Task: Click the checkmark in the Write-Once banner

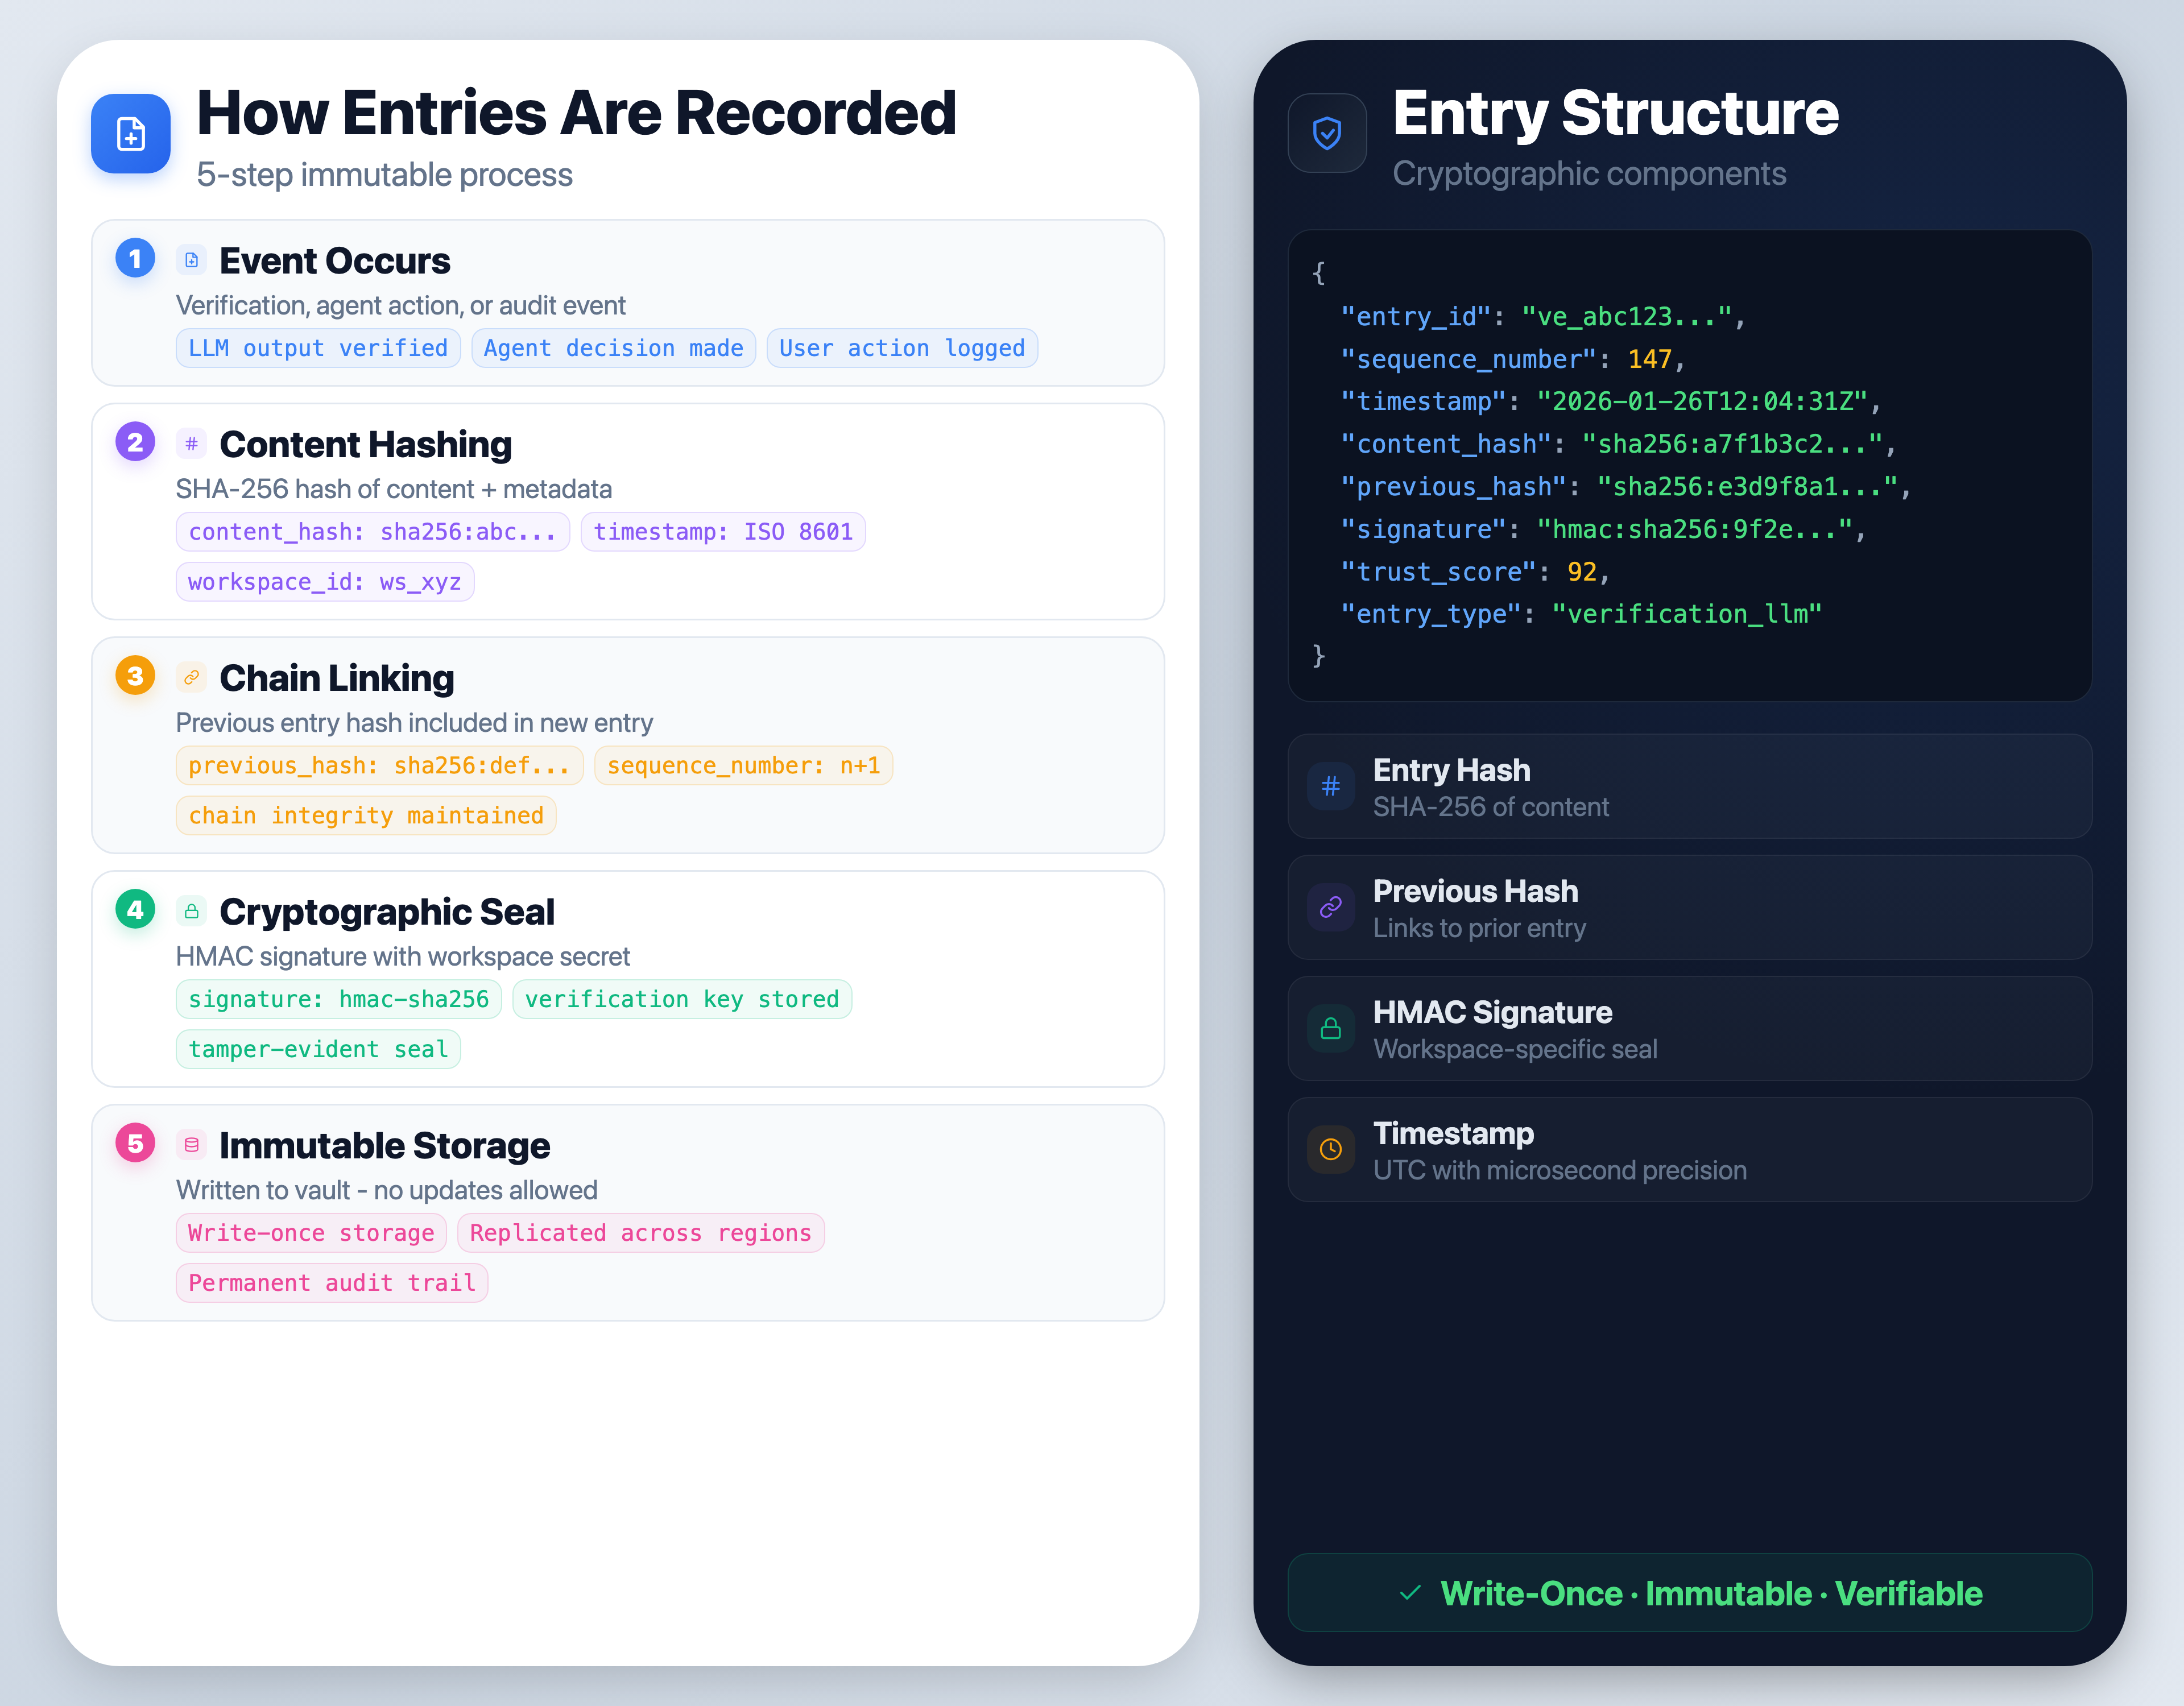Action: pos(1411,1593)
